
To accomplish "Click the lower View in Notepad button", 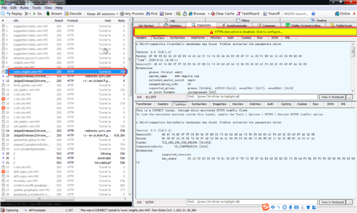I will click(332, 202).
